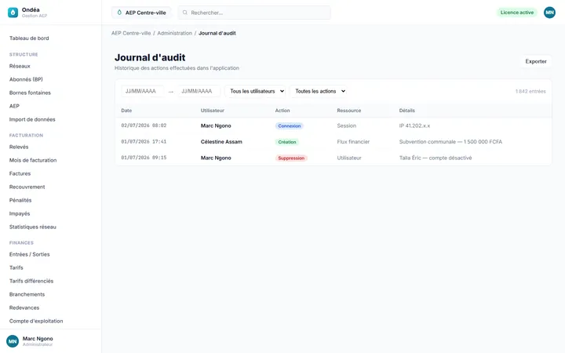Click the Licence active badge
Screen dimensions: 565x353
516,13
